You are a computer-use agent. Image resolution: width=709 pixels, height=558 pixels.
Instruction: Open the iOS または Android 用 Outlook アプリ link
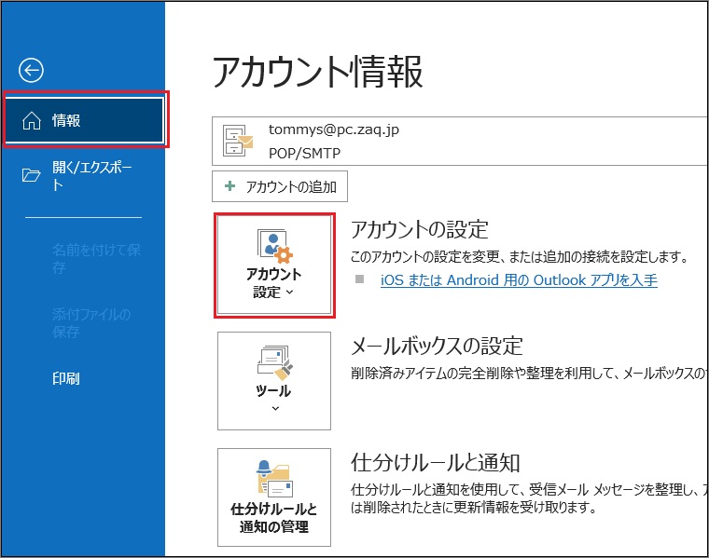tap(519, 279)
